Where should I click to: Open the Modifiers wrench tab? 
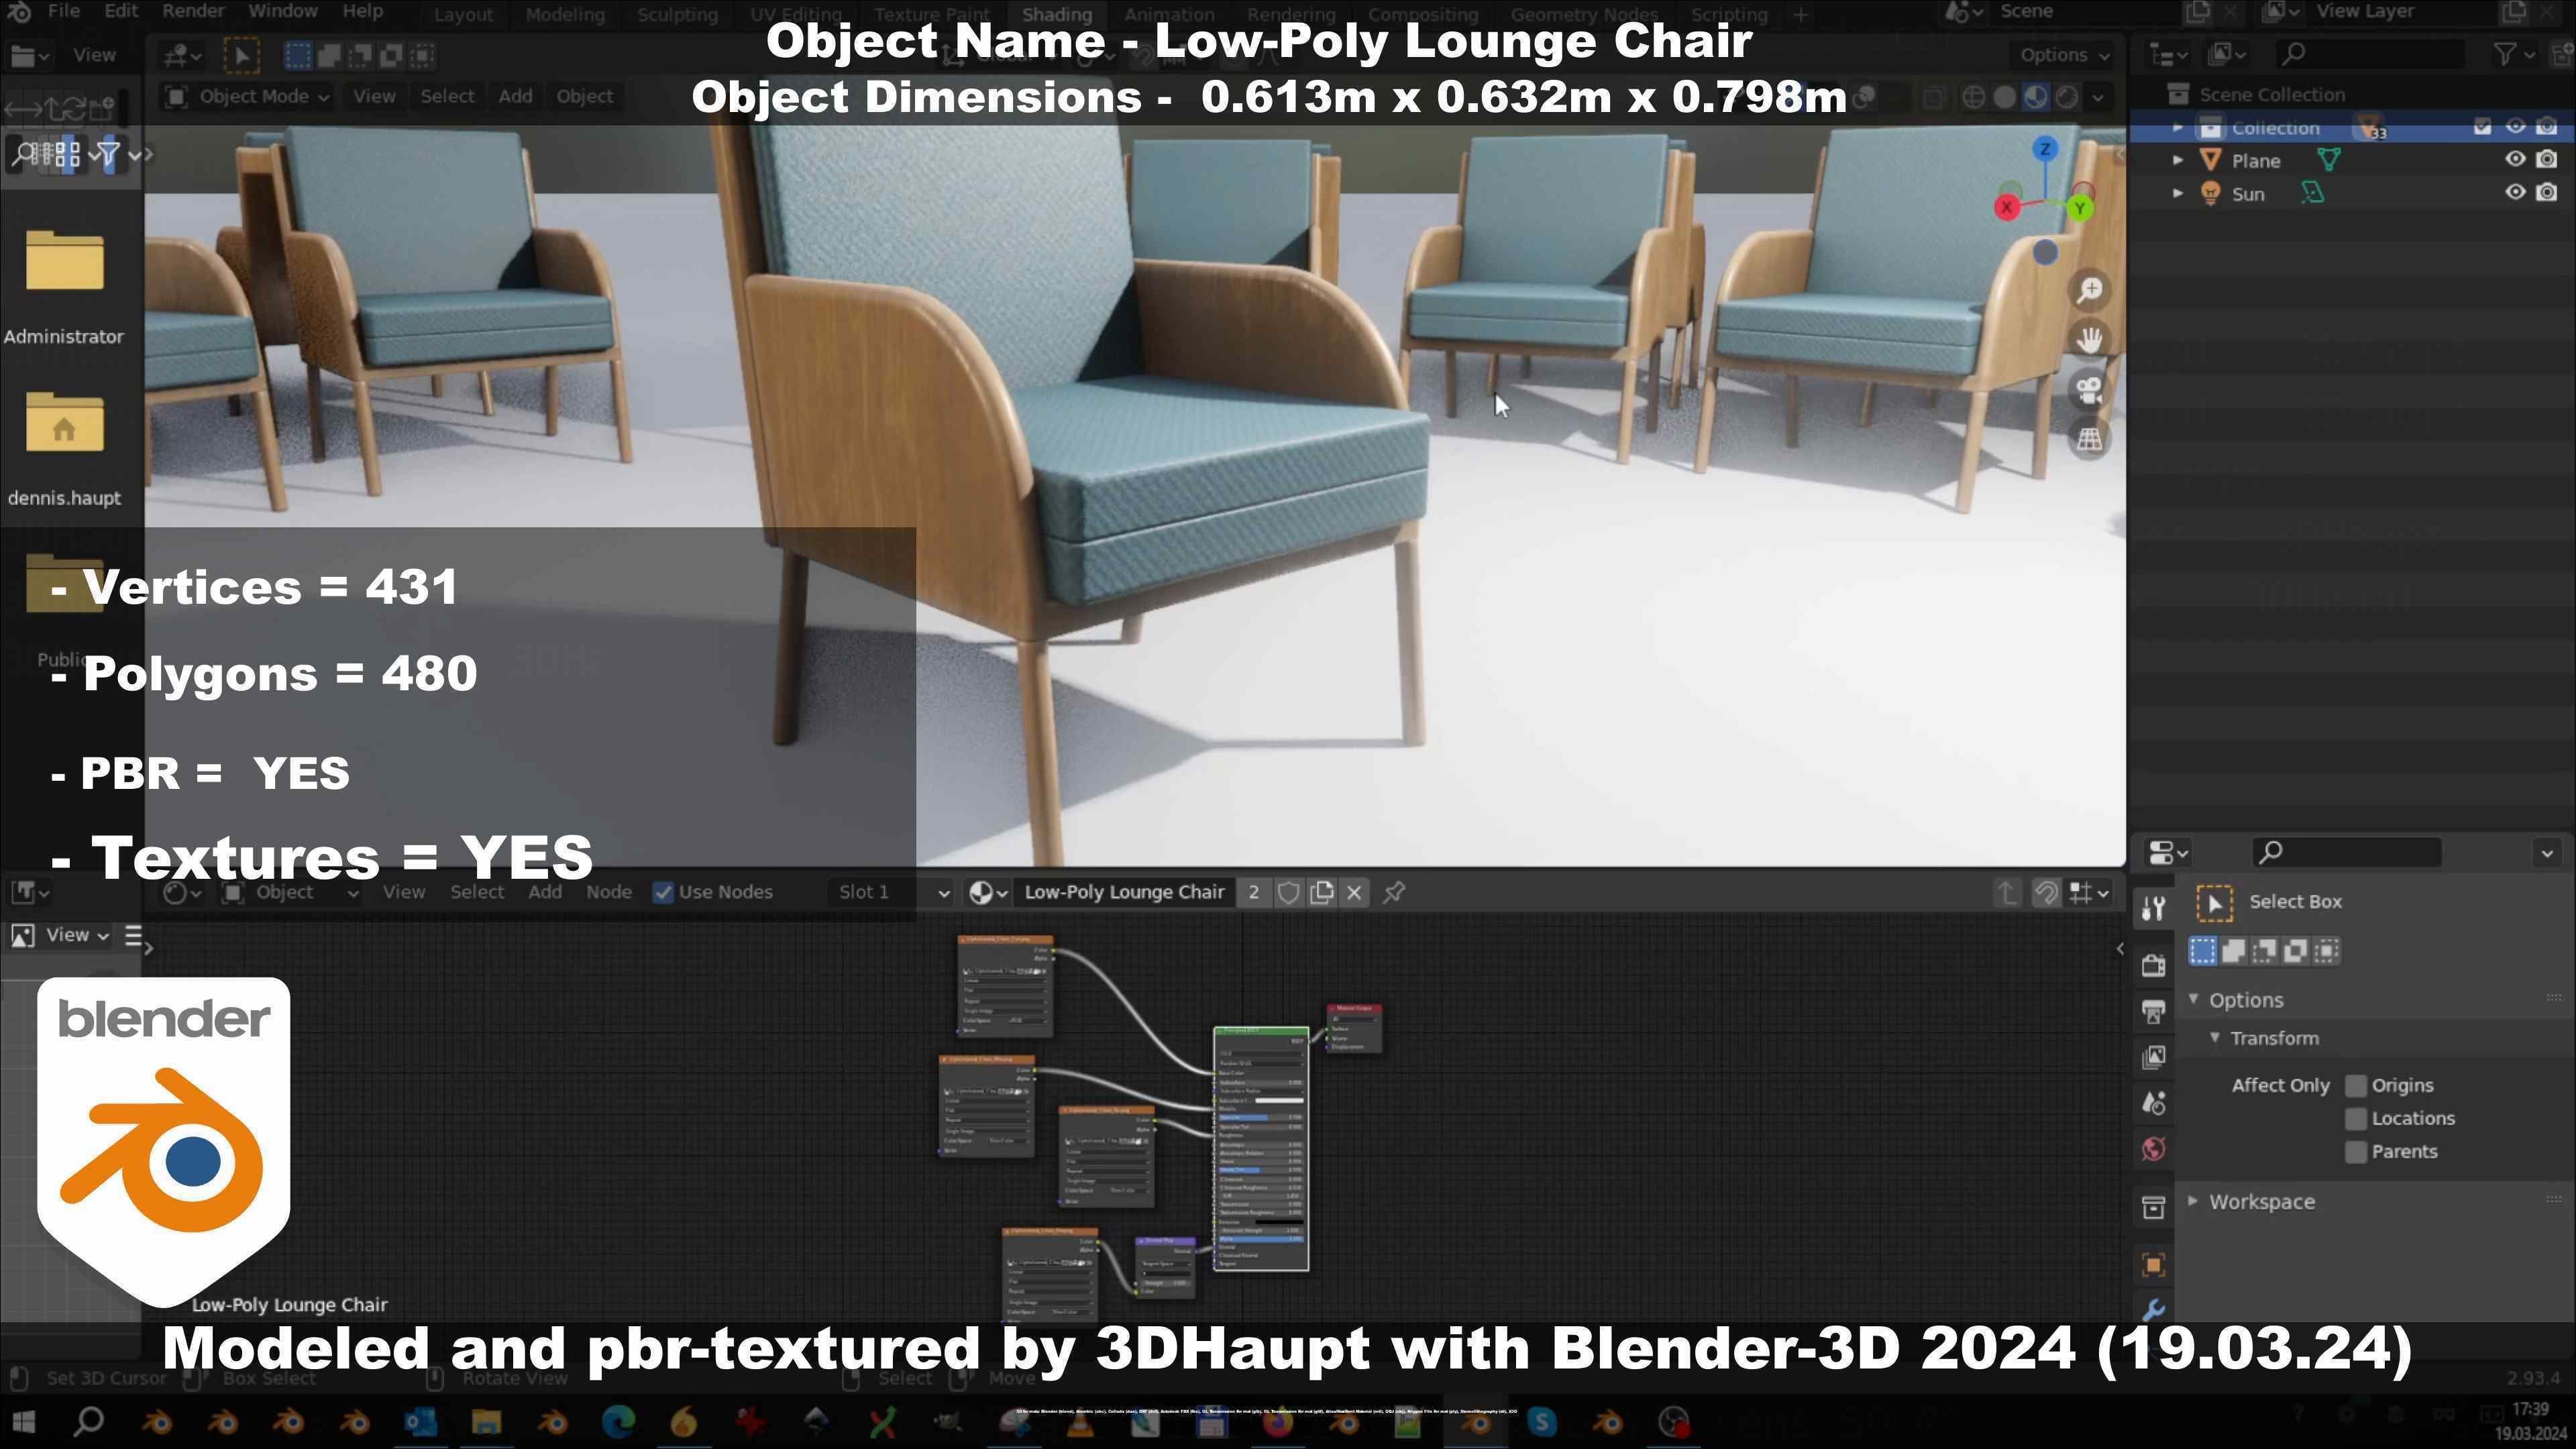click(x=2154, y=1309)
